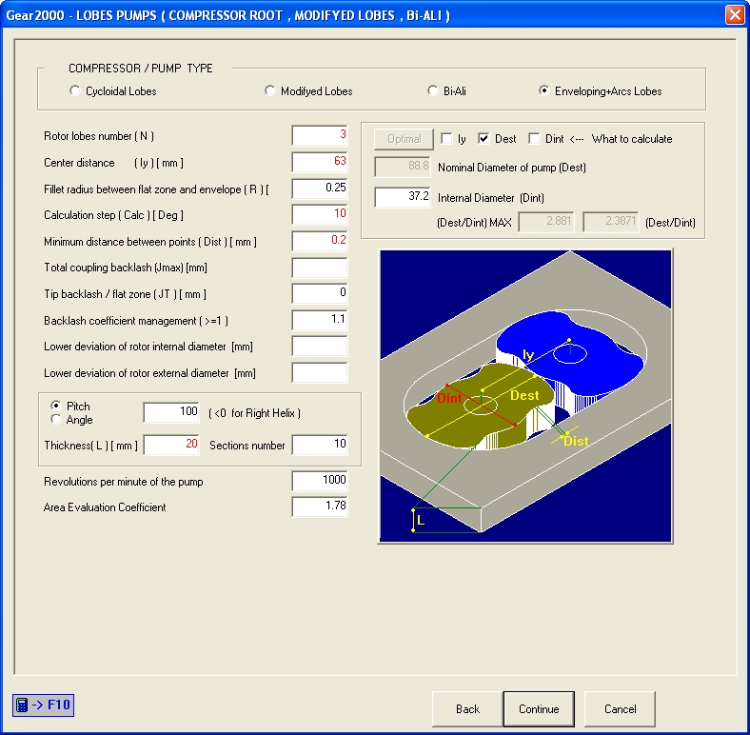Screen dimensions: 750x735
Task: Edit Pitch value field showing 100
Action: click(x=171, y=412)
